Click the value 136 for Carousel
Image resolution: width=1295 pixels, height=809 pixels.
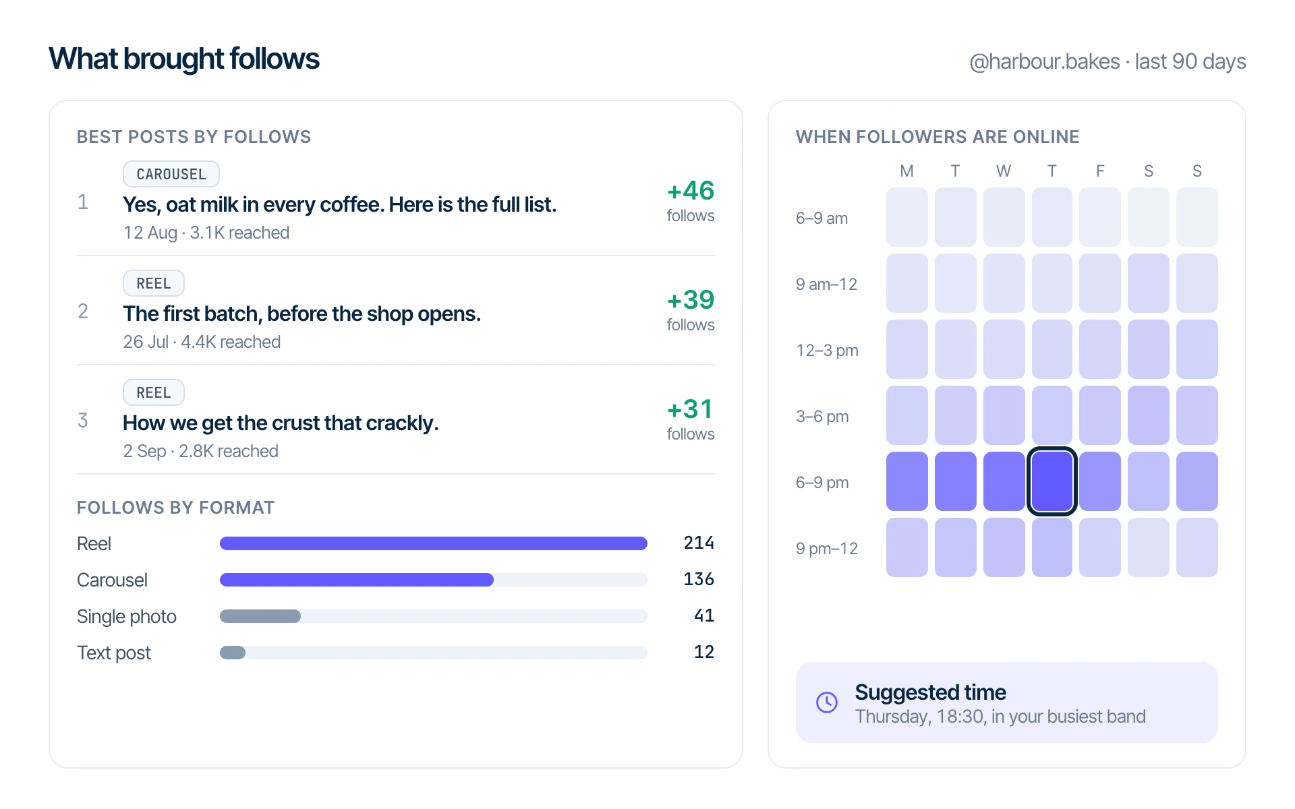[x=699, y=579]
